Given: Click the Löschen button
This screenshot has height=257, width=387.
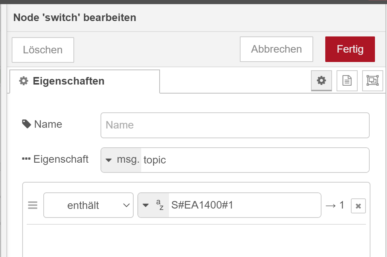Looking at the screenshot, I should 43,50.
